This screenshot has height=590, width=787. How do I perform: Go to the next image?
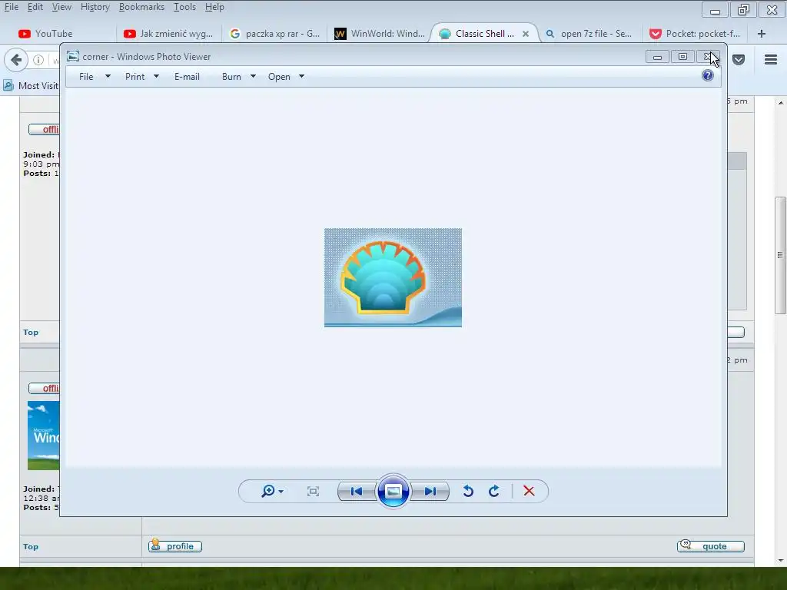click(x=430, y=491)
